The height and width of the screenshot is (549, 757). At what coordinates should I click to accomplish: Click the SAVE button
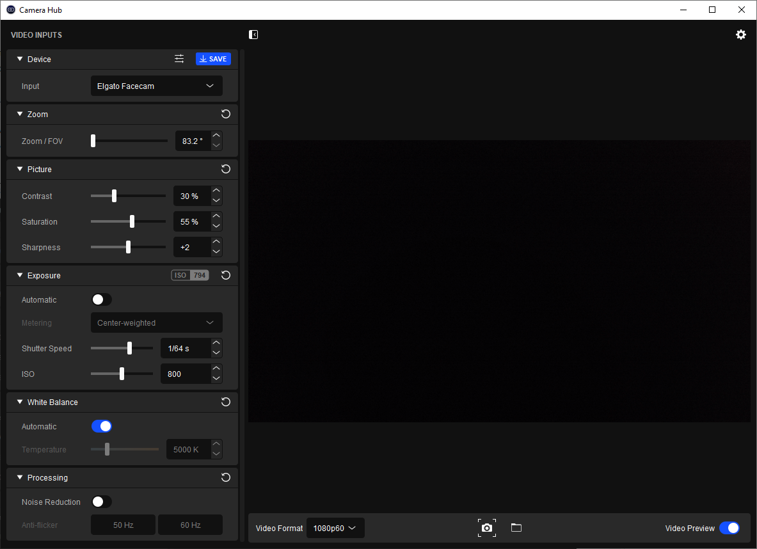pyautogui.click(x=213, y=59)
